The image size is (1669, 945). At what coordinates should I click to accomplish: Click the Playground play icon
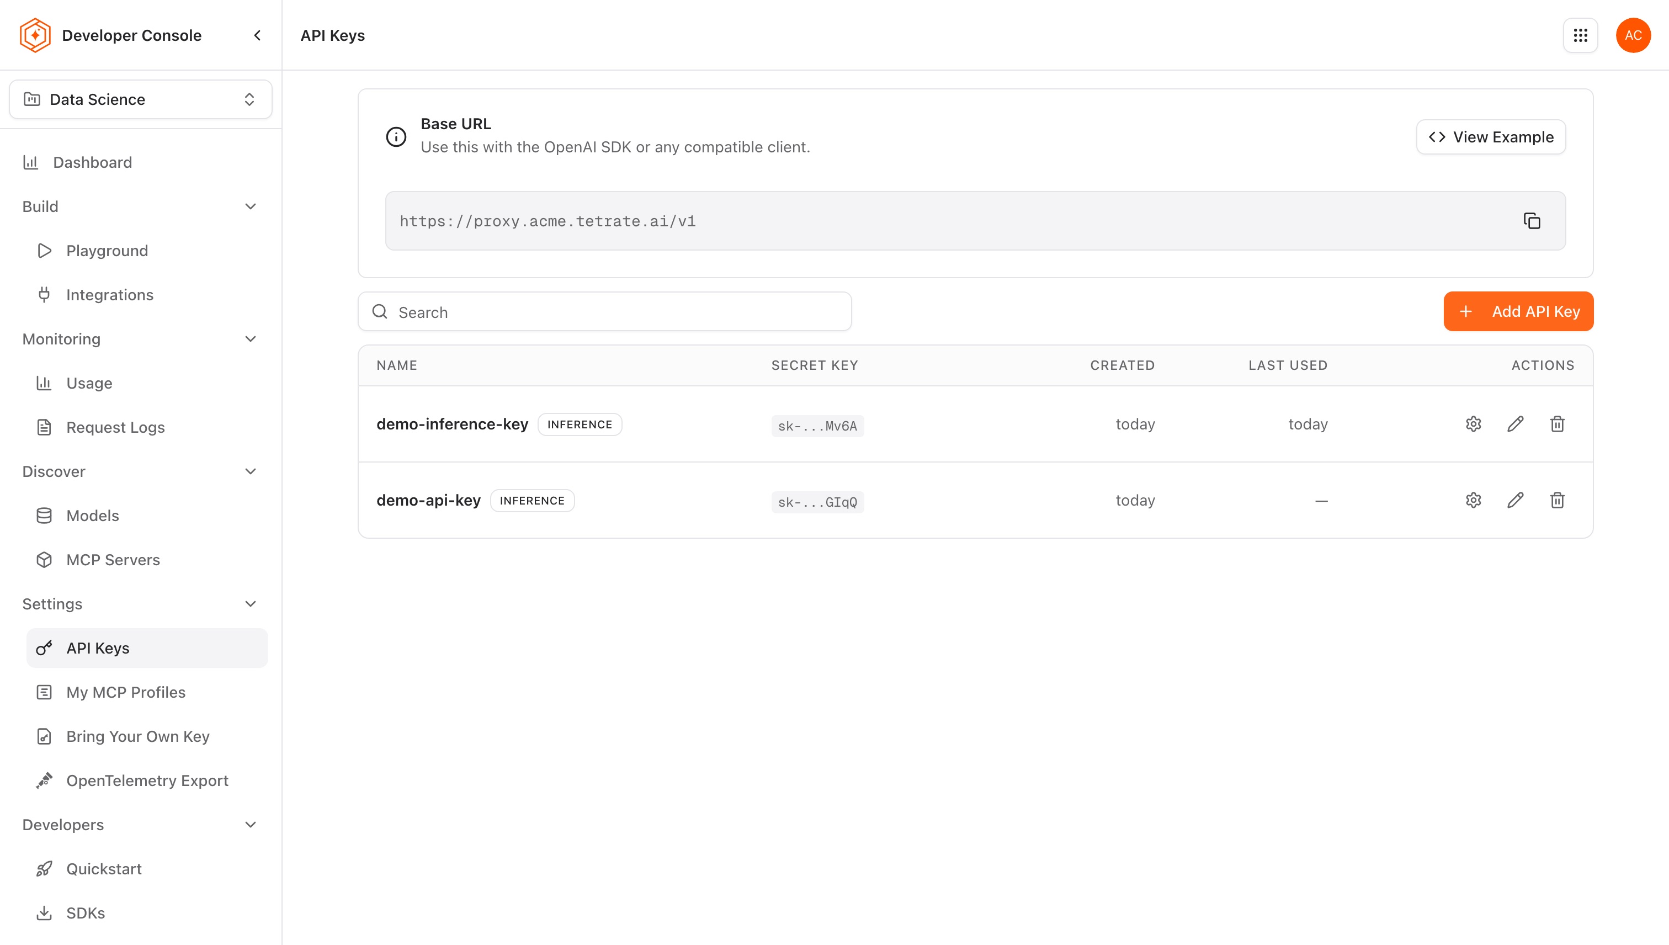tap(44, 251)
